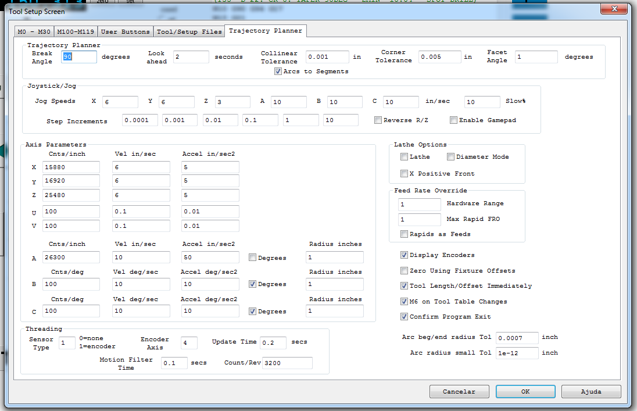
Task: Uncheck the Confirm Program Exit option
Action: point(404,317)
